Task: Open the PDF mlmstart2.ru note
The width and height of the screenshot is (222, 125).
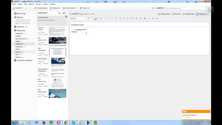Action: pyautogui.click(x=52, y=52)
